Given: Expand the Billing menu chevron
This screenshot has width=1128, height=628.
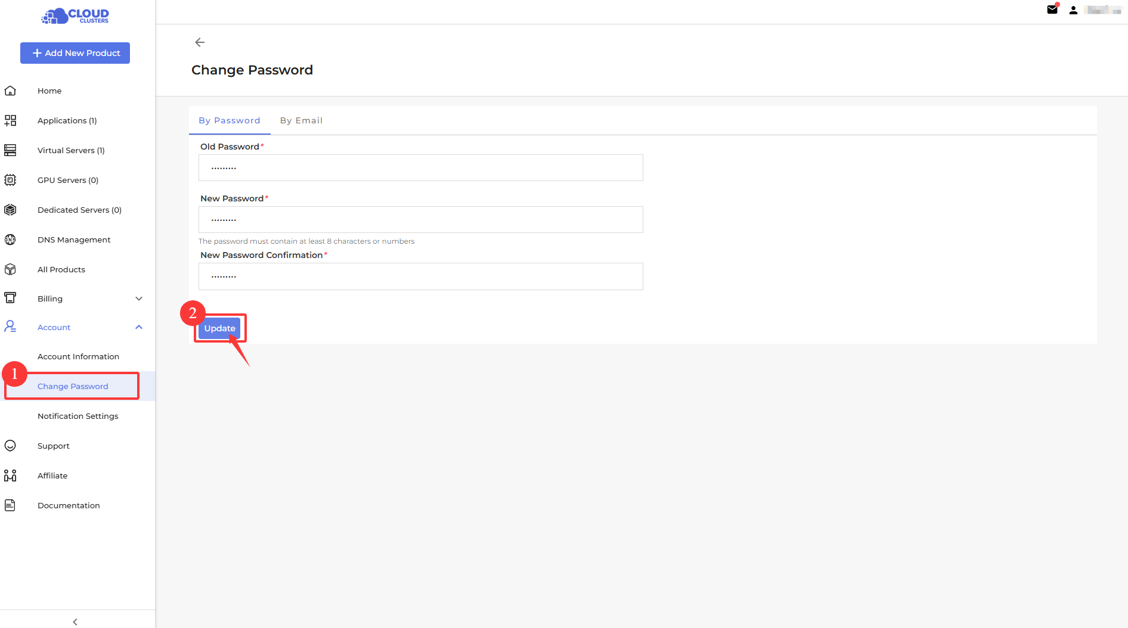Looking at the screenshot, I should click(139, 299).
